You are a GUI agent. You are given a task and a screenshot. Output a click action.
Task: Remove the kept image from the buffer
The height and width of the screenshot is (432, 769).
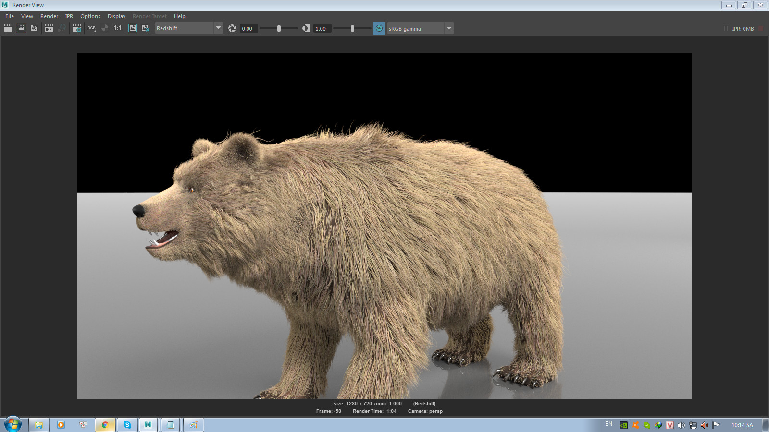[146, 28]
